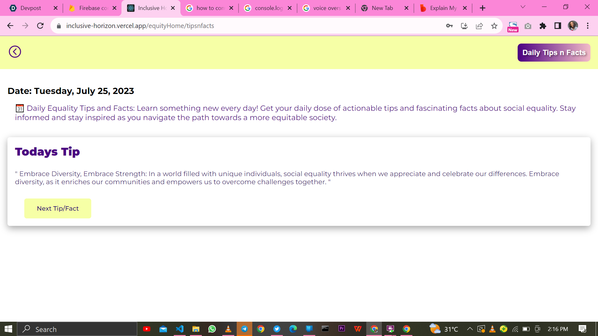Open Chrome three-dot menu
Image resolution: width=598 pixels, height=336 pixels.
coord(588,26)
